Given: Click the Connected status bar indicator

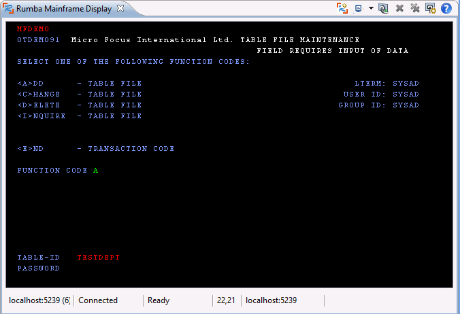Looking at the screenshot, I should pos(98,300).
